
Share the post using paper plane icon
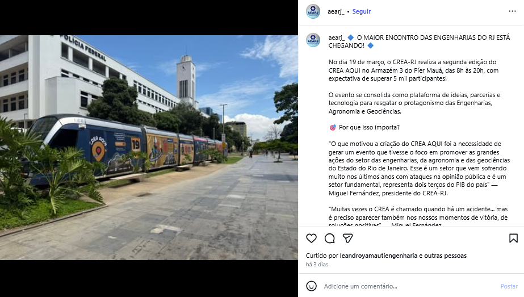click(x=347, y=238)
